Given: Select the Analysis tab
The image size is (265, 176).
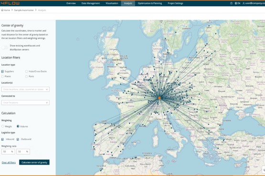Looking at the screenshot, I should click(128, 3).
